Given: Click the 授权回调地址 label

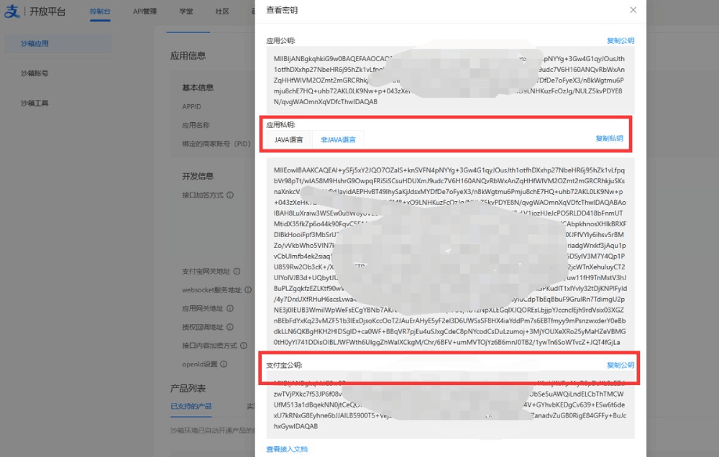Looking at the screenshot, I should 203,327.
